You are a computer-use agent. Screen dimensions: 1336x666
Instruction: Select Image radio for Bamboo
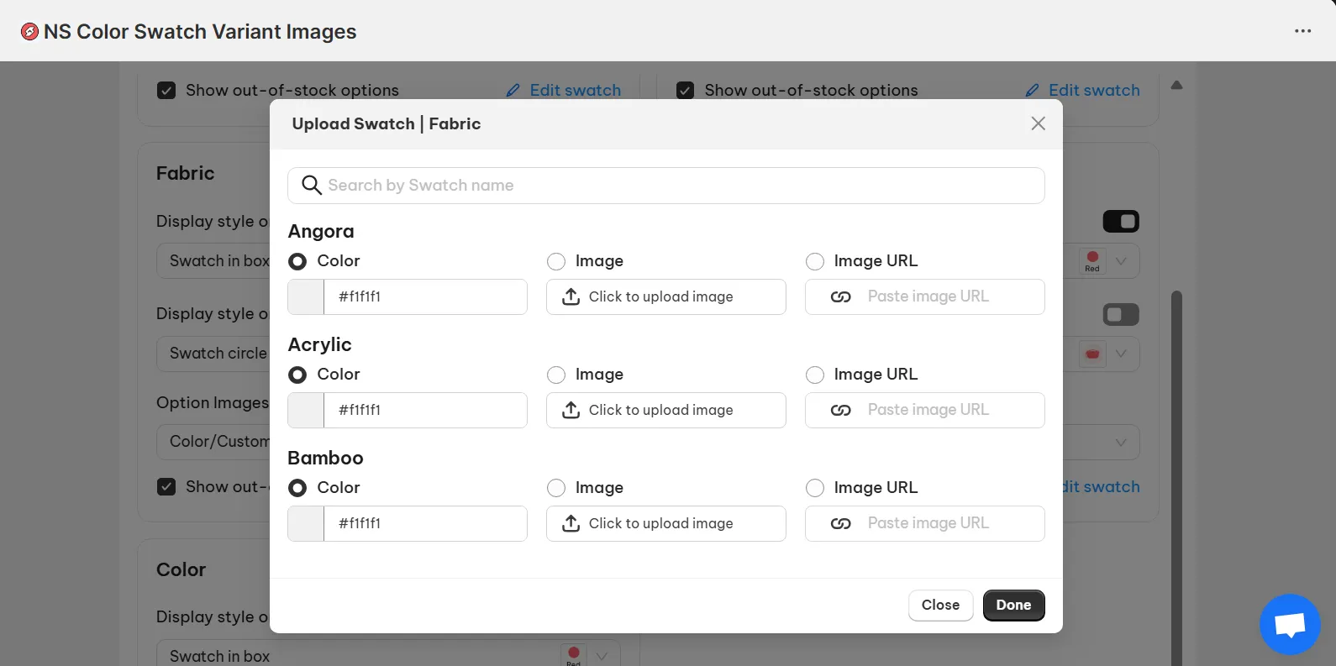click(556, 488)
